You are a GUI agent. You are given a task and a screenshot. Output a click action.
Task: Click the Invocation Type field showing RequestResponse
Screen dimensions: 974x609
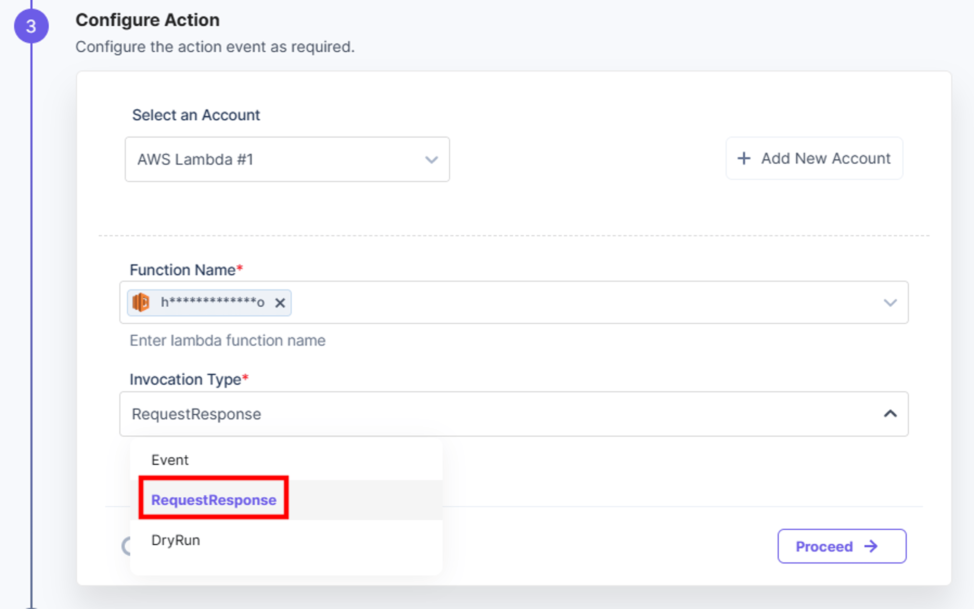(x=514, y=414)
